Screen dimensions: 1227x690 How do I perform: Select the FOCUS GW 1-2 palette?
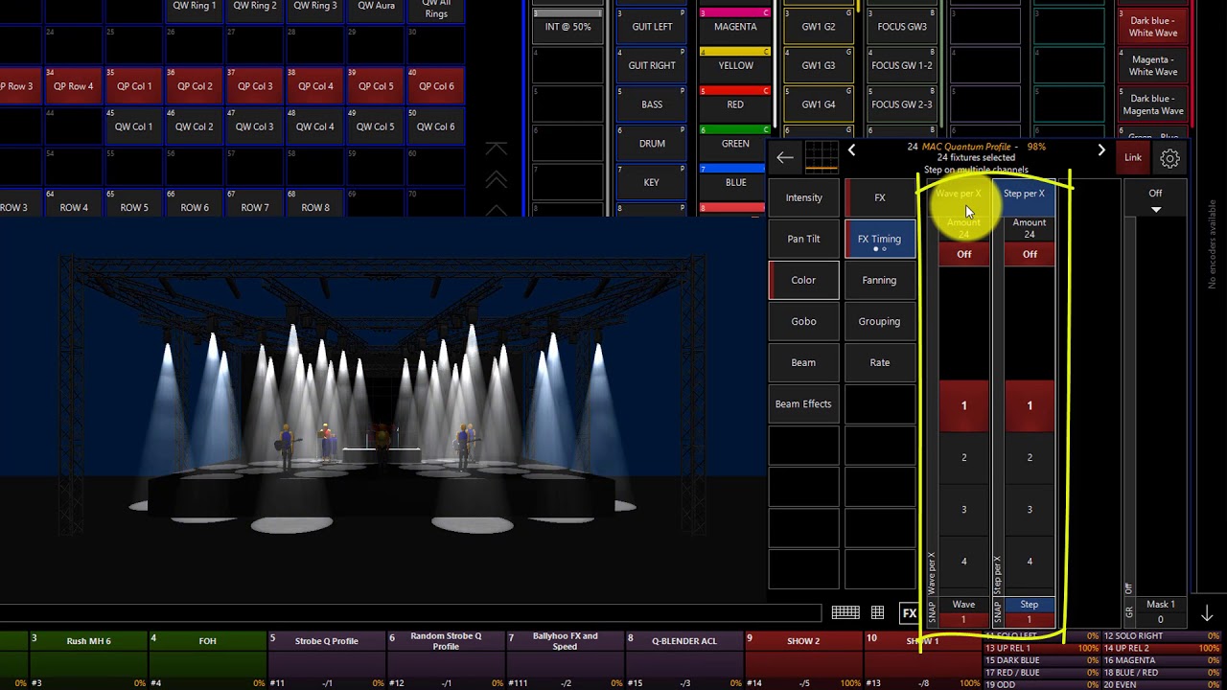coord(901,65)
